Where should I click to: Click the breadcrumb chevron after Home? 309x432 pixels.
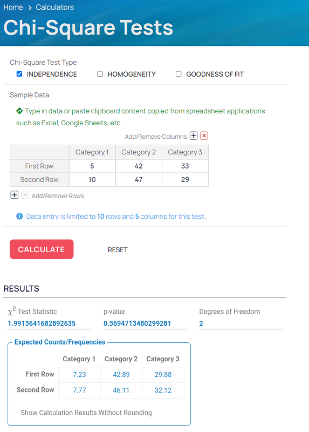(x=30, y=8)
